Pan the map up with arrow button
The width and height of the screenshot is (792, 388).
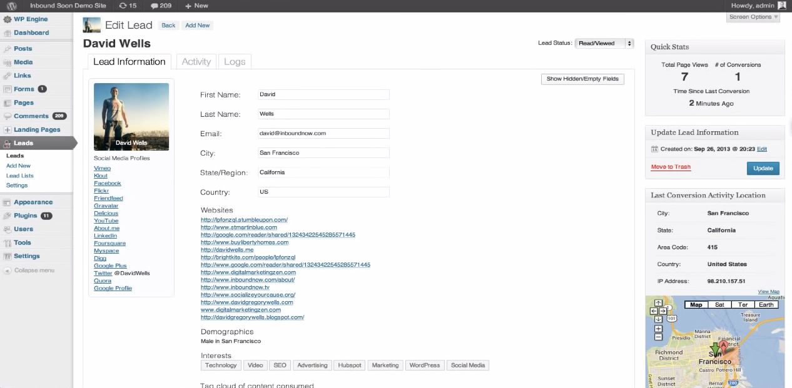(658, 303)
